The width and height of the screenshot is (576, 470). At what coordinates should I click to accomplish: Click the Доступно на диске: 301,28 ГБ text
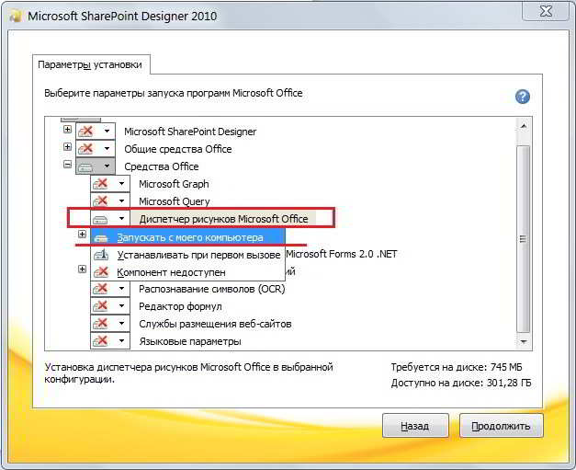pyautogui.click(x=461, y=383)
